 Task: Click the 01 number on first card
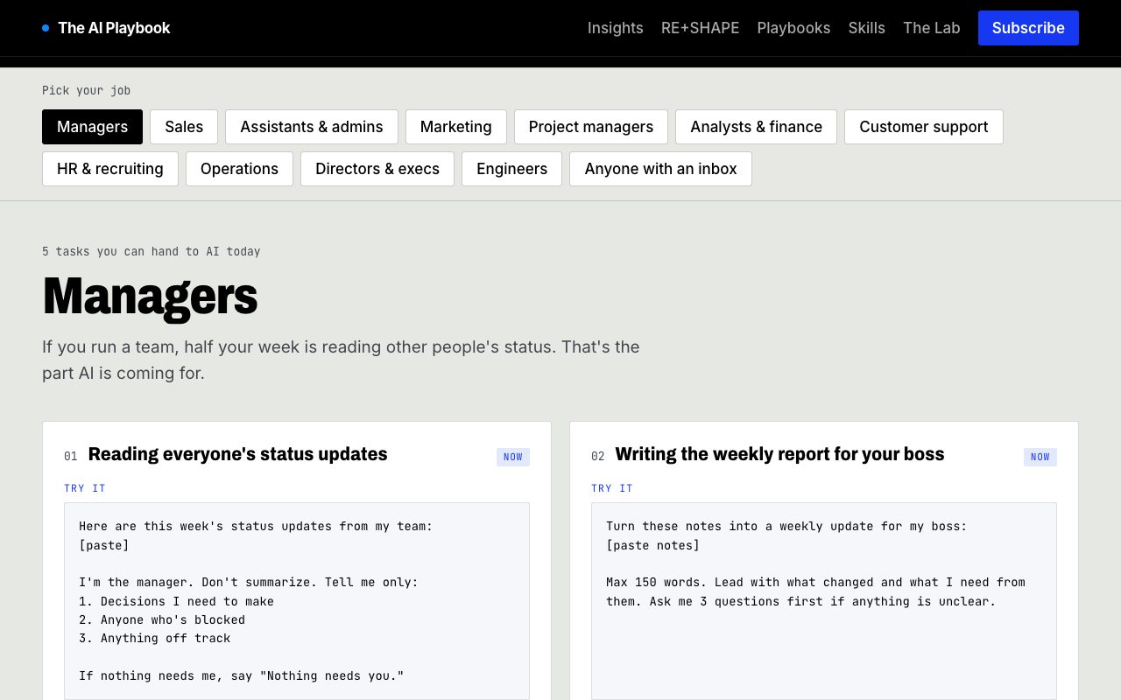pos(71,456)
